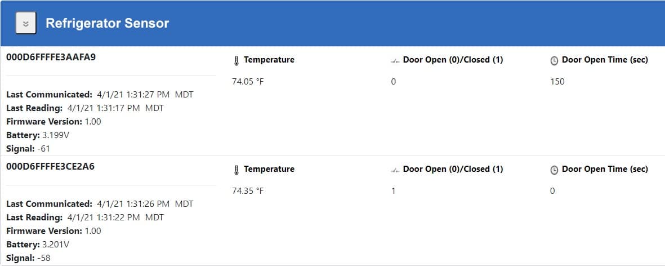Viewport: 665px width, 266px height.
Task: Click the 74.05 °F temperature reading
Action: tap(248, 82)
